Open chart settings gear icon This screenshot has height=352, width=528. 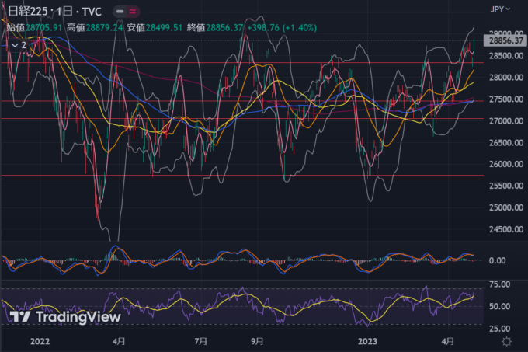click(506, 341)
